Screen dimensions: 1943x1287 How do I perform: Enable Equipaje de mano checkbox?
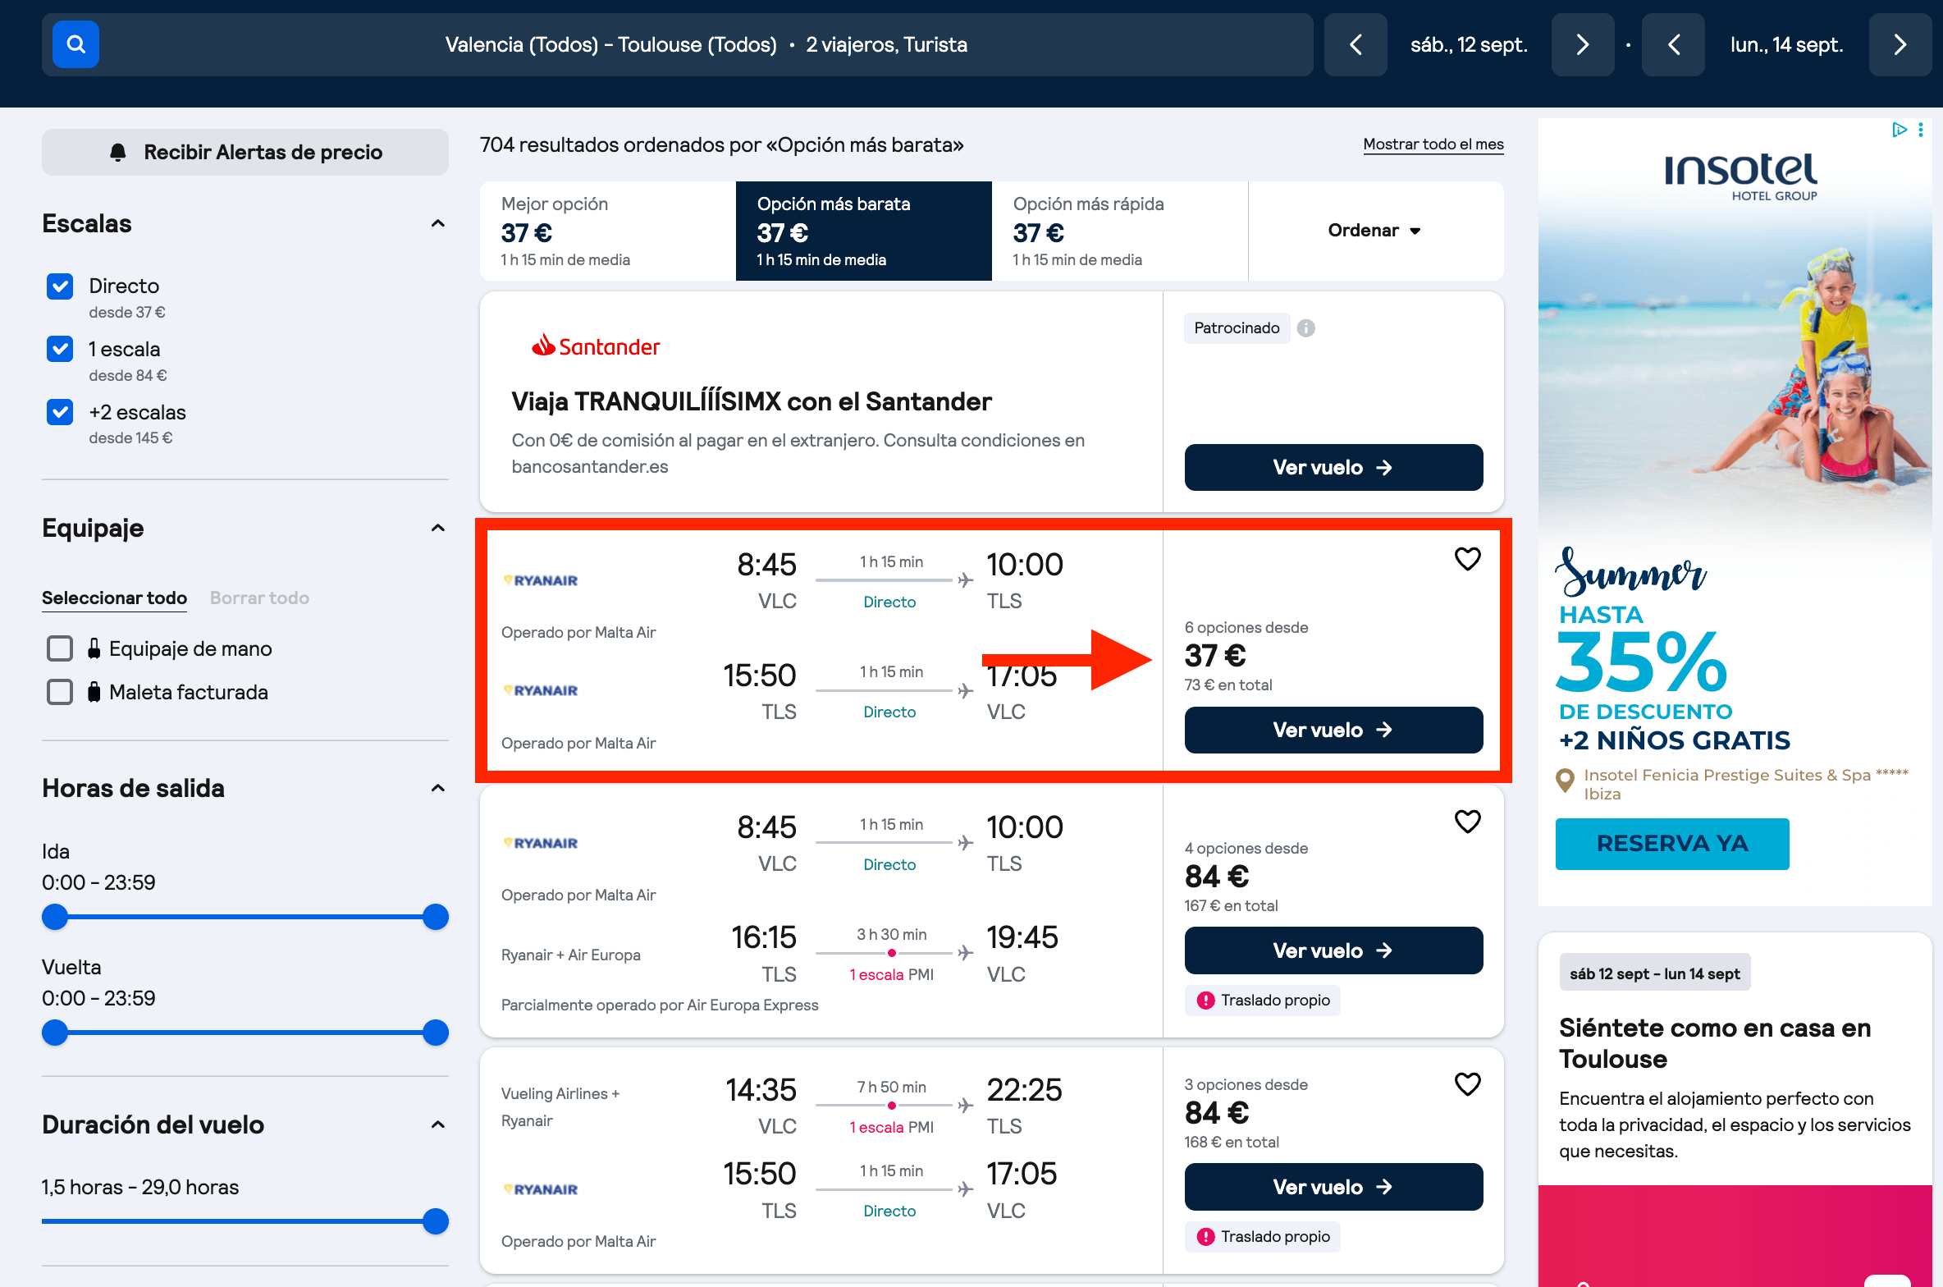(x=60, y=648)
